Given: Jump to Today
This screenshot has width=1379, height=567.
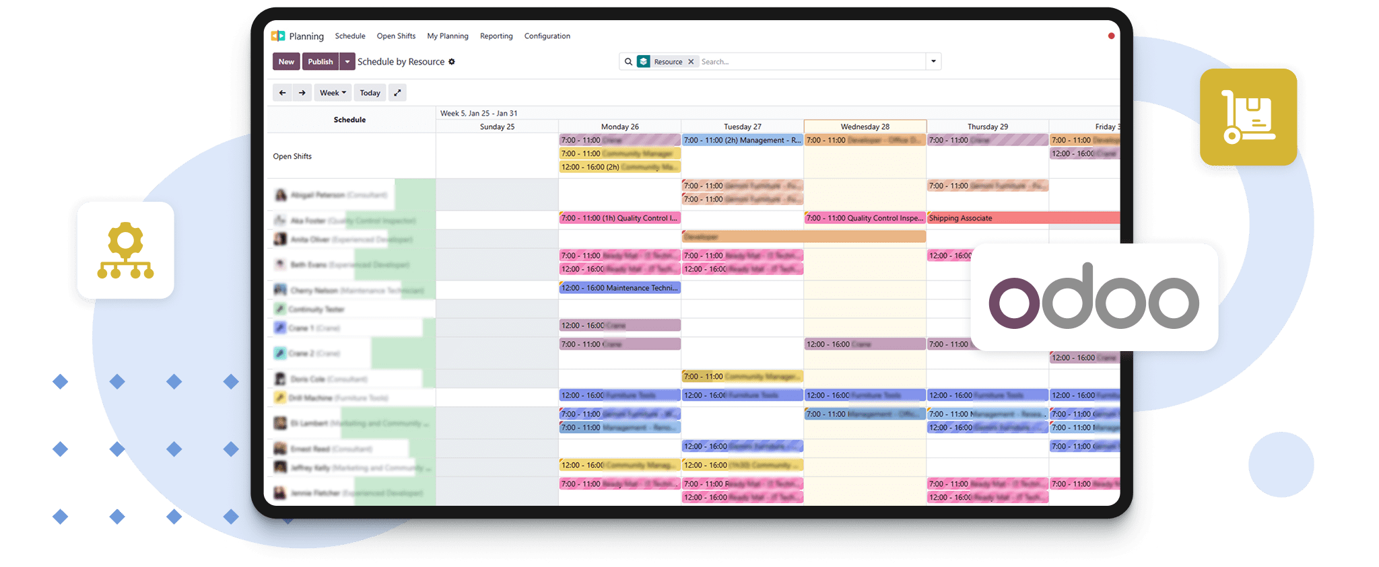Looking at the screenshot, I should (370, 93).
